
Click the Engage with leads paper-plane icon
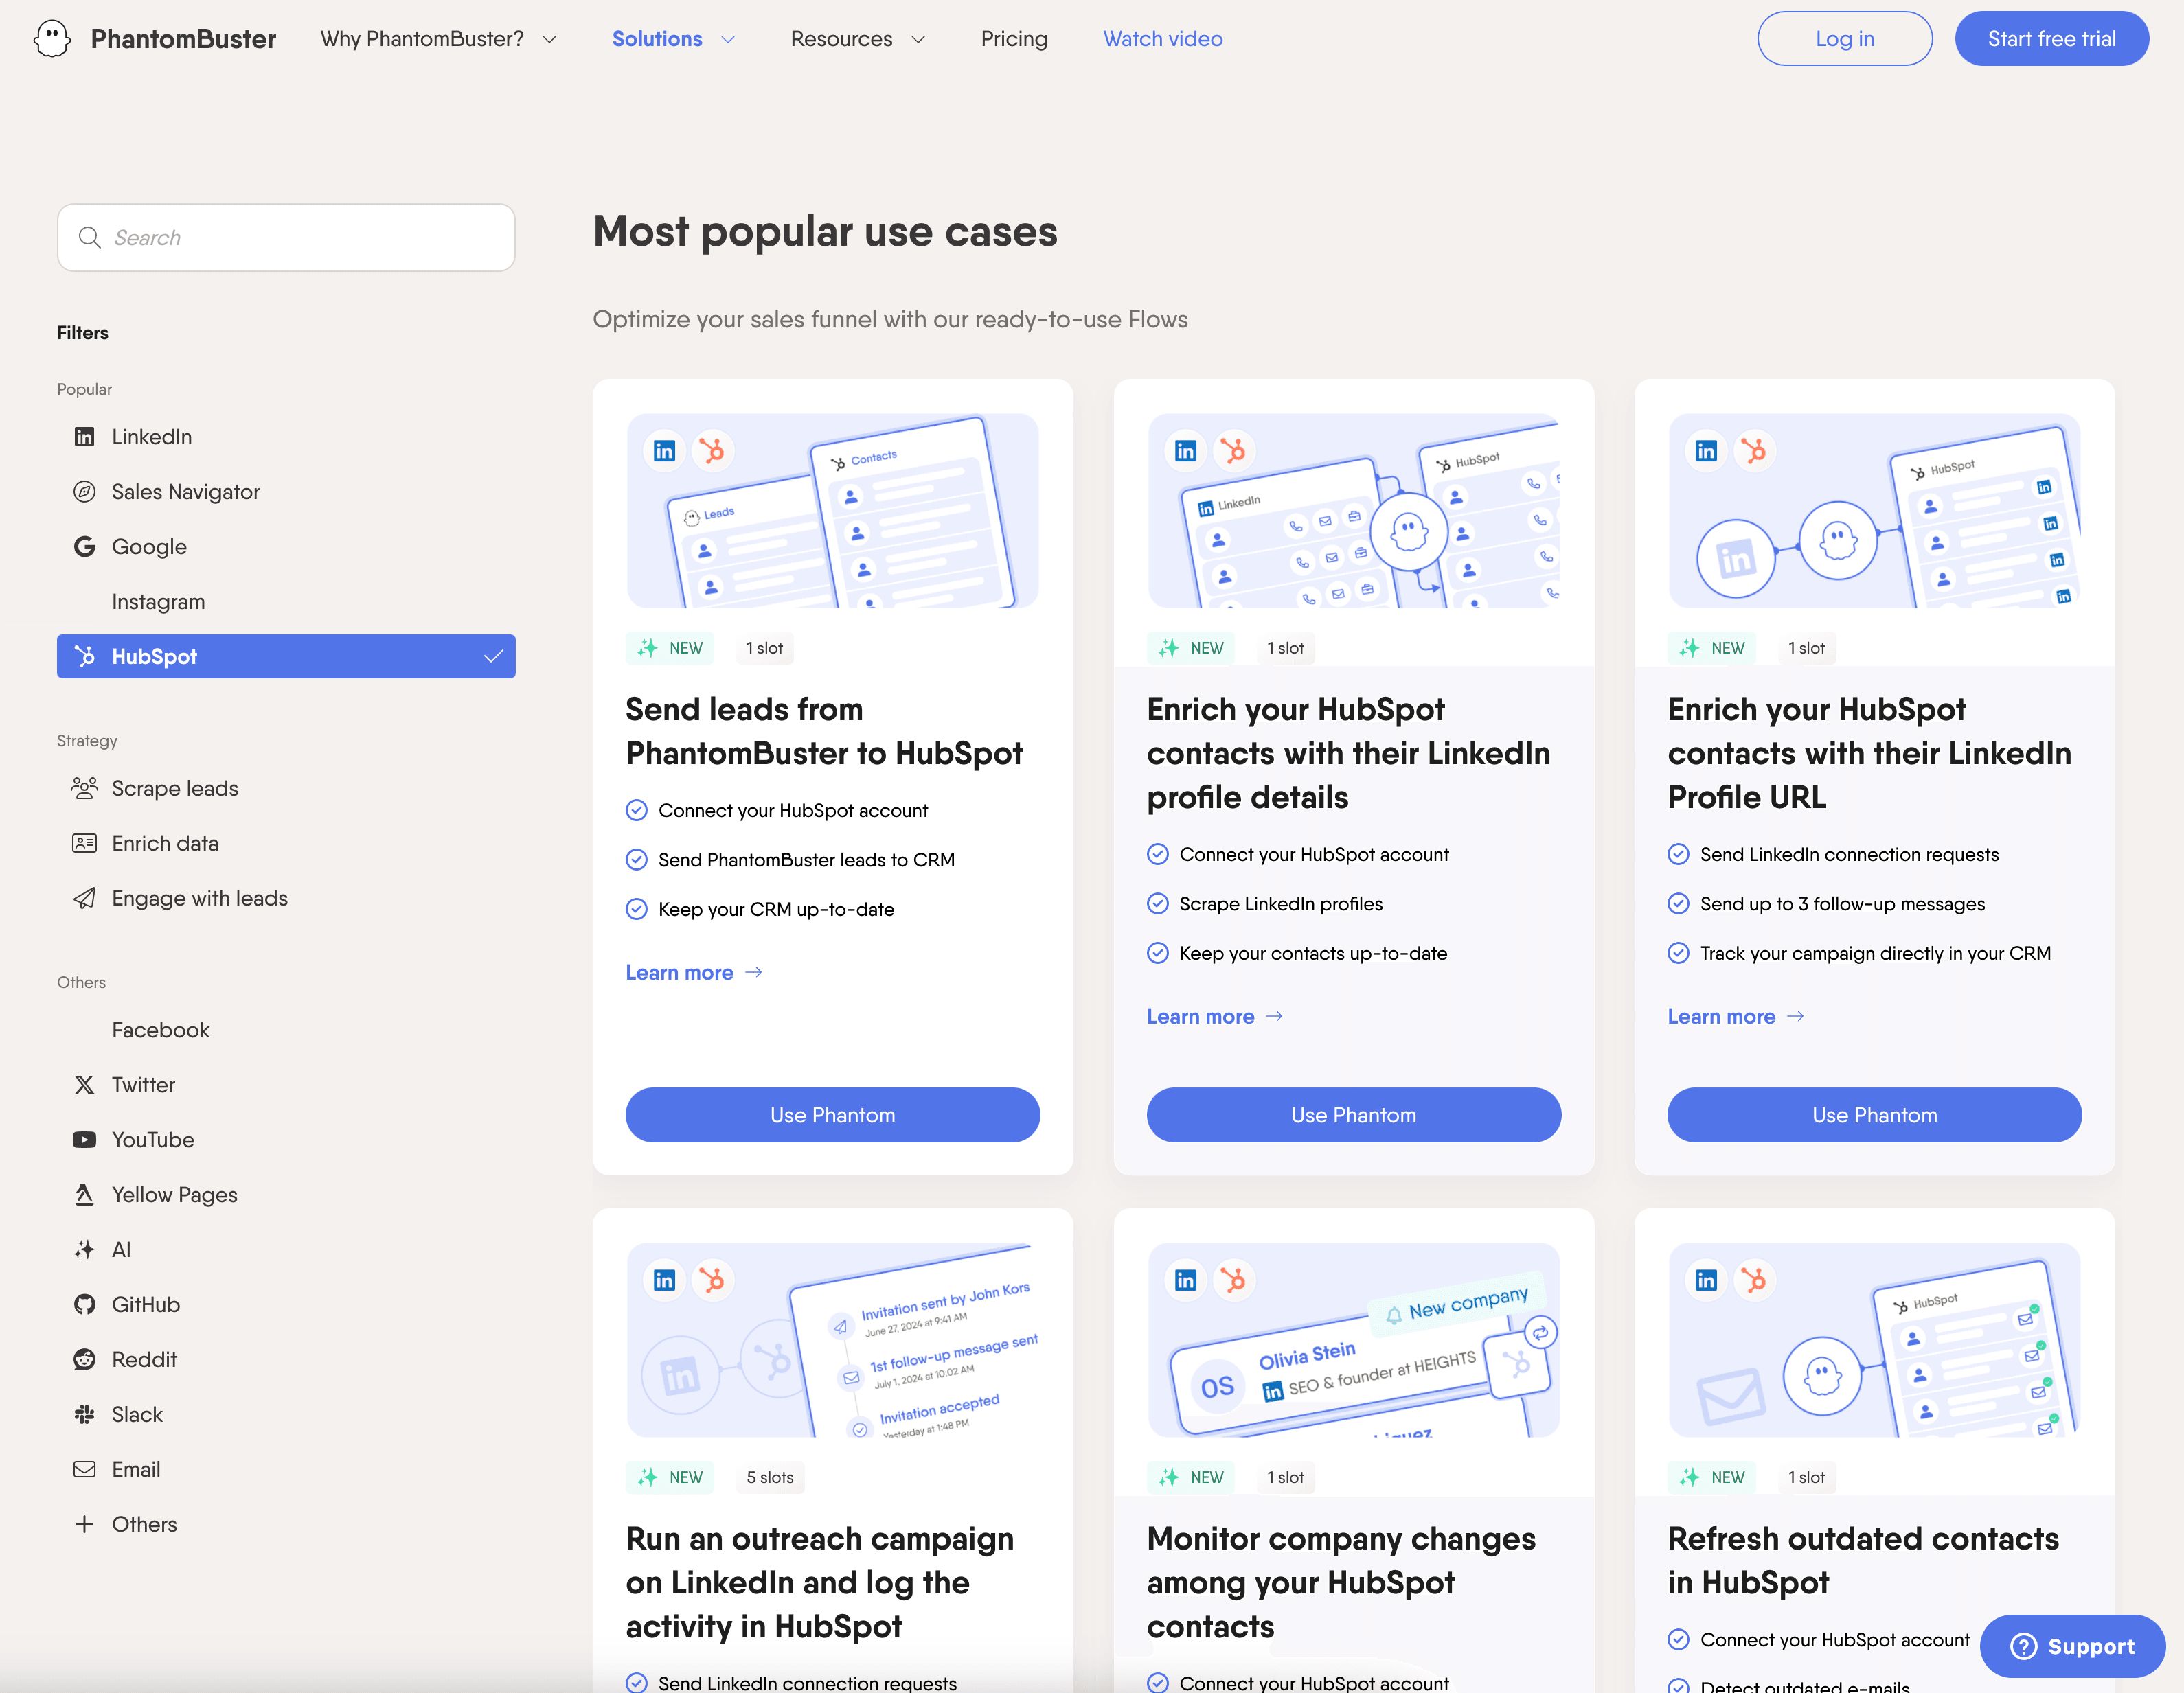[x=85, y=899]
